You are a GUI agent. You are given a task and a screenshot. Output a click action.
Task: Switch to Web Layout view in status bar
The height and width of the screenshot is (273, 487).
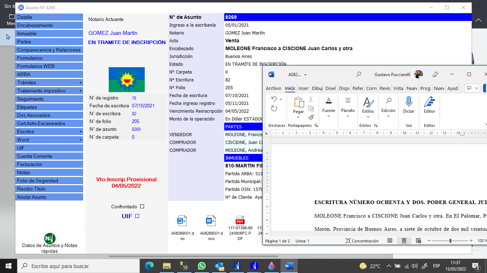coord(419,241)
